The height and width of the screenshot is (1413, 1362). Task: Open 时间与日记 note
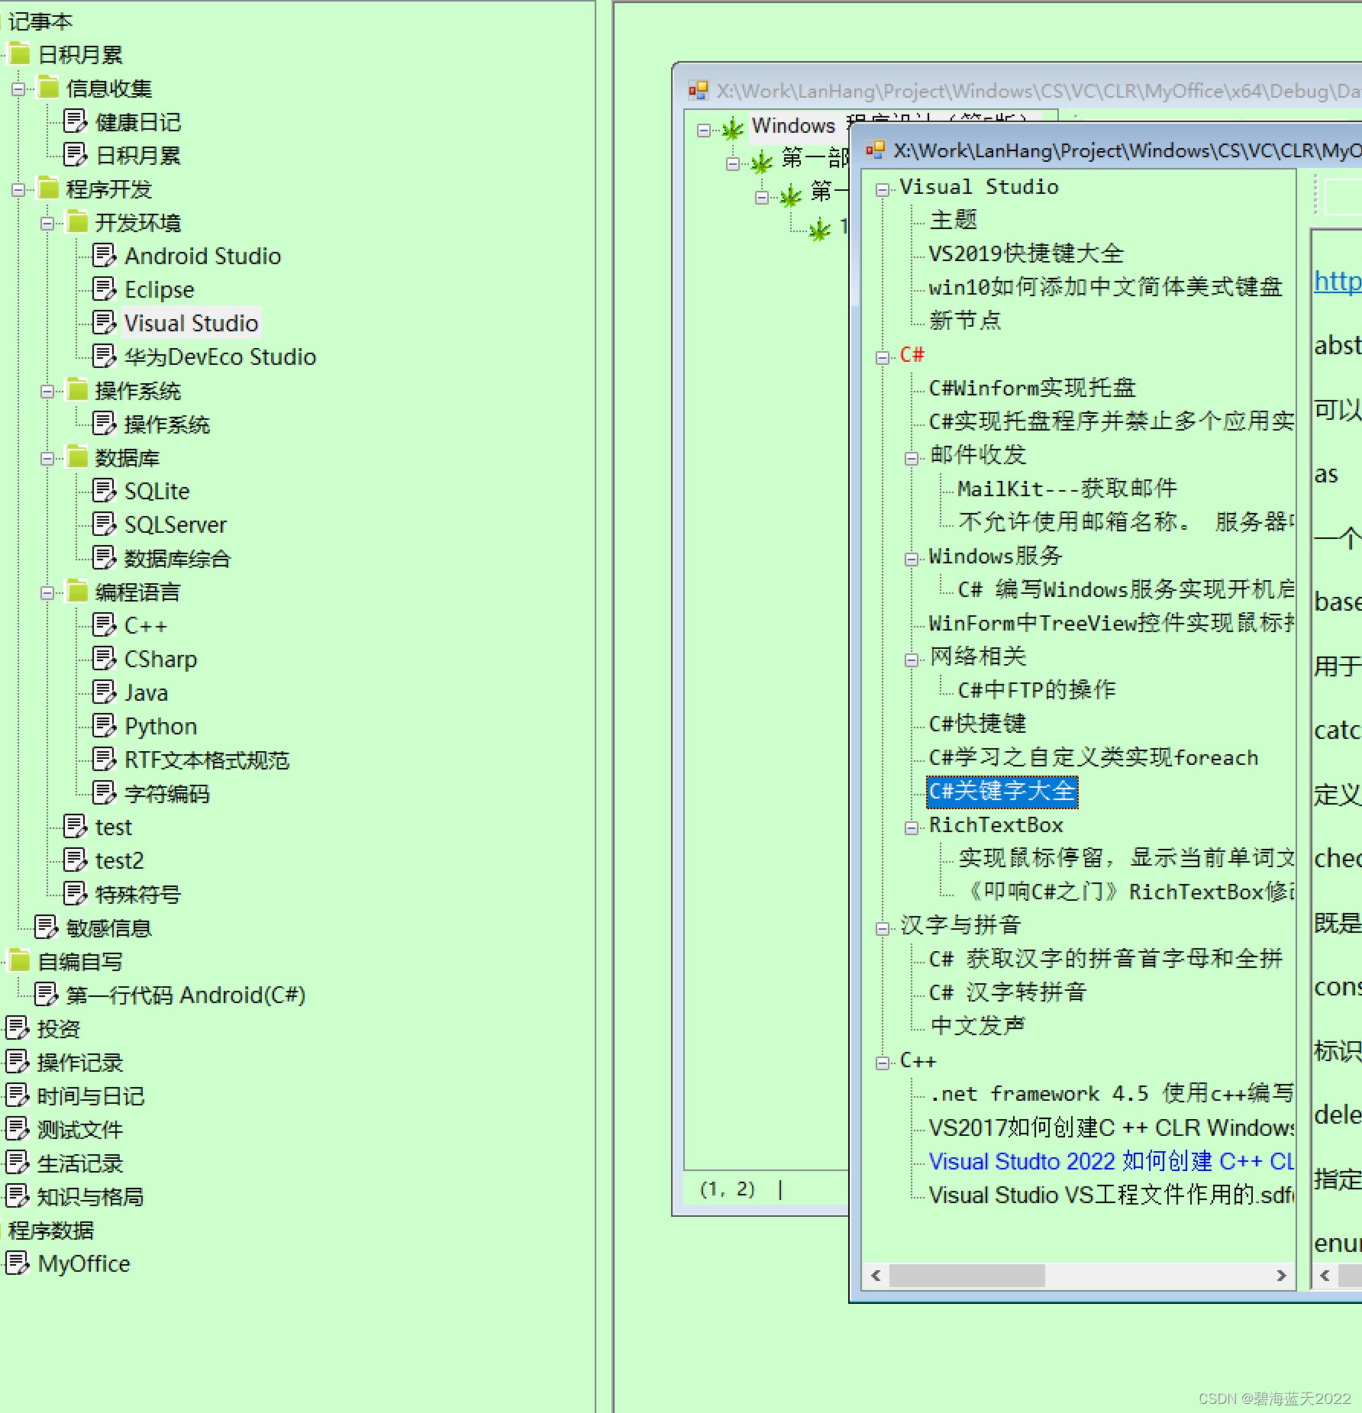90,1096
